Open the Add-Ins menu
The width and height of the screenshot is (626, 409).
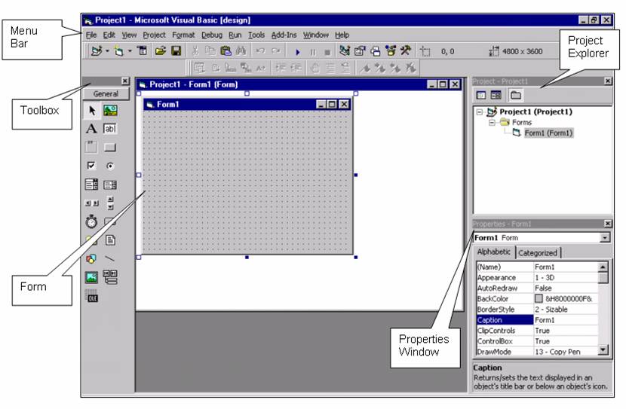click(284, 35)
